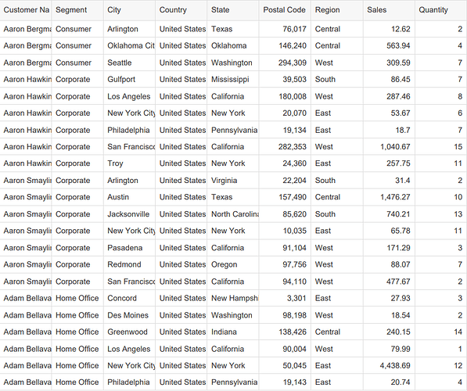Click the Region column header
Image resolution: width=467 pixels, height=391 pixels.
coord(337,10)
